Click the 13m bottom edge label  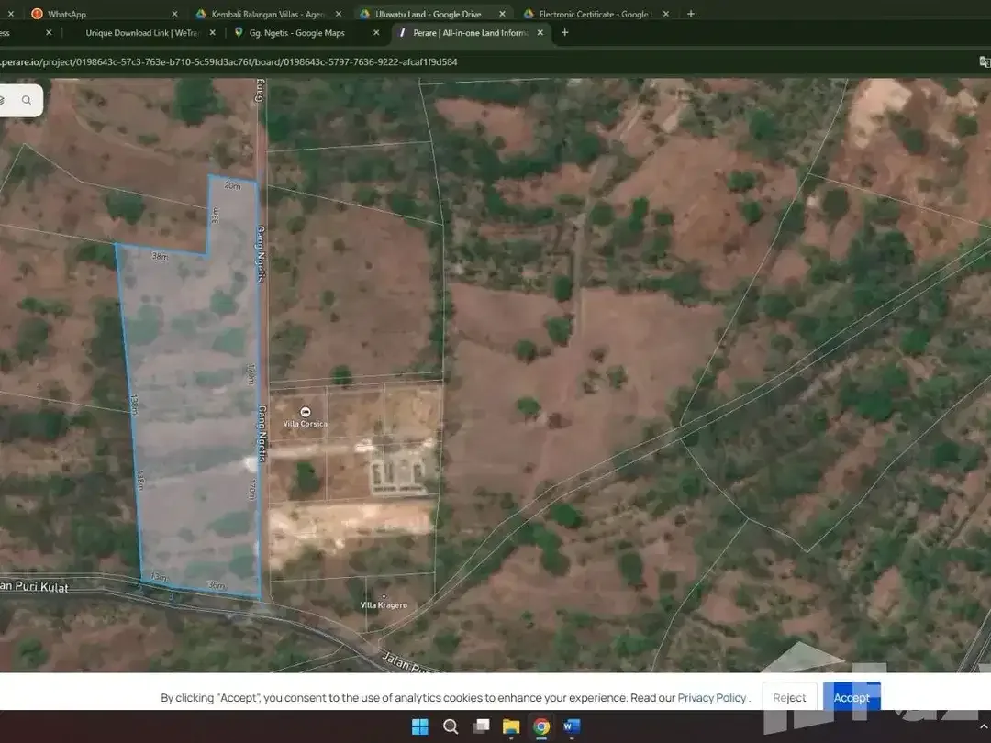click(x=159, y=578)
